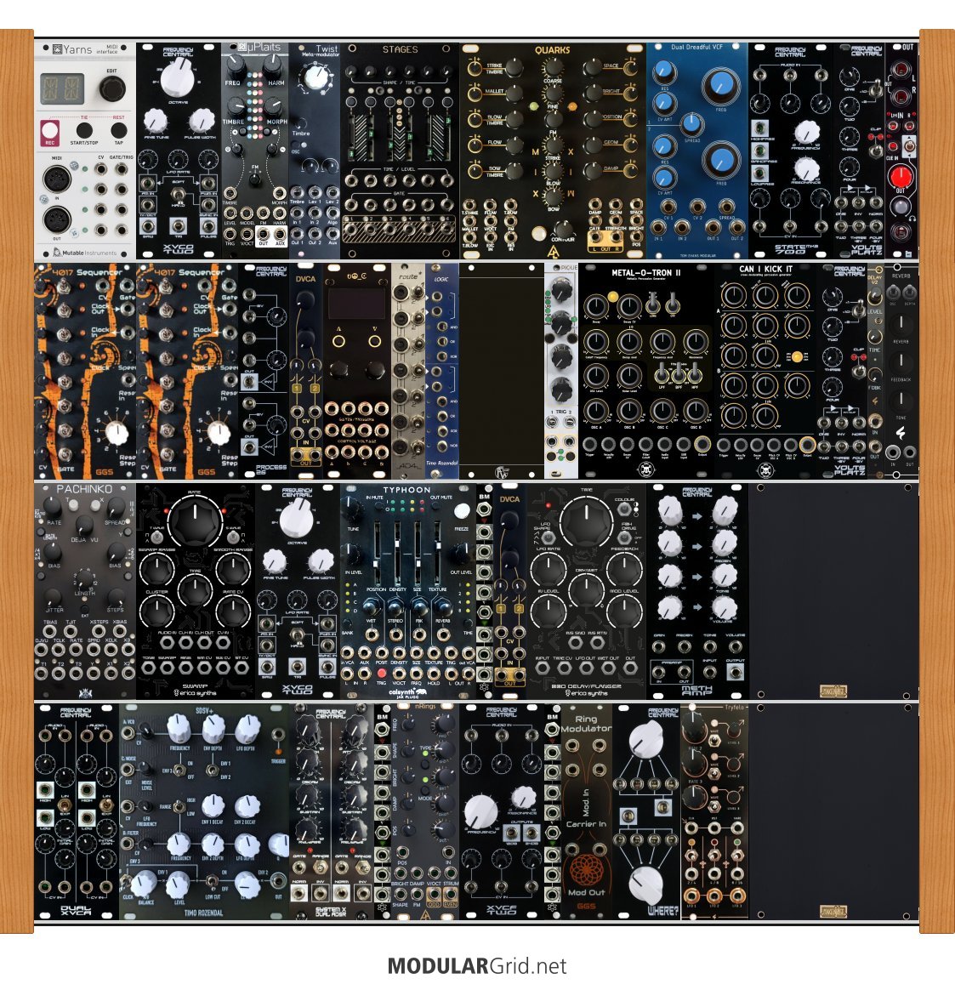The width and height of the screenshot is (955, 984).
Task: Click the large white knob on Twist
Action: pyautogui.click(x=315, y=78)
